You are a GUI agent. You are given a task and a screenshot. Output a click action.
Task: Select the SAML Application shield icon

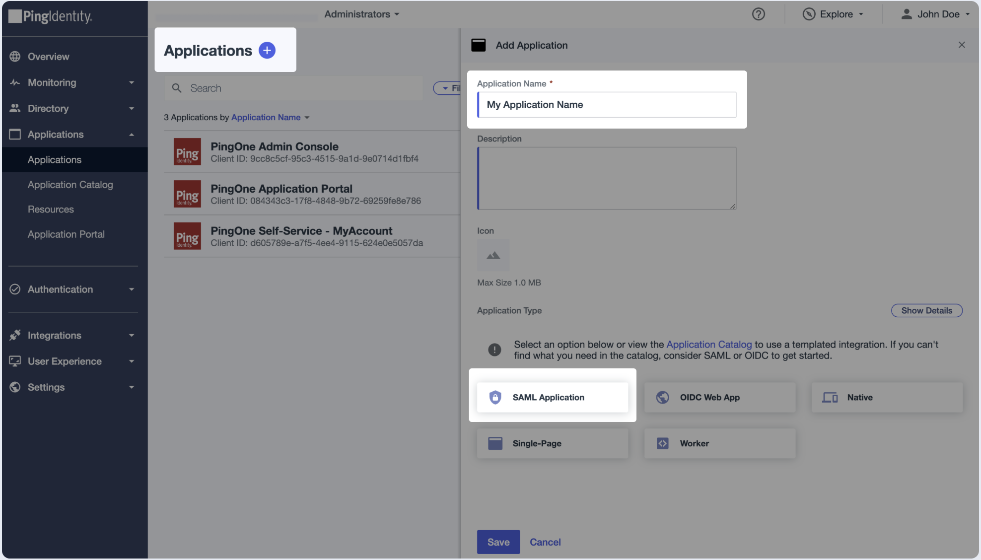(x=496, y=397)
